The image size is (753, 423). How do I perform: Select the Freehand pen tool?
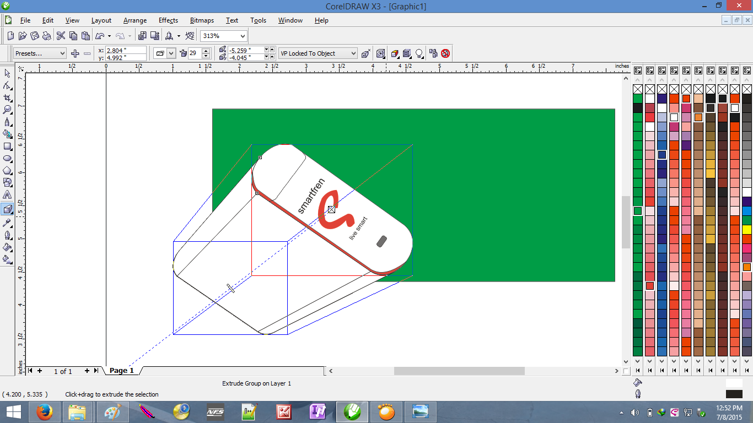(x=7, y=122)
